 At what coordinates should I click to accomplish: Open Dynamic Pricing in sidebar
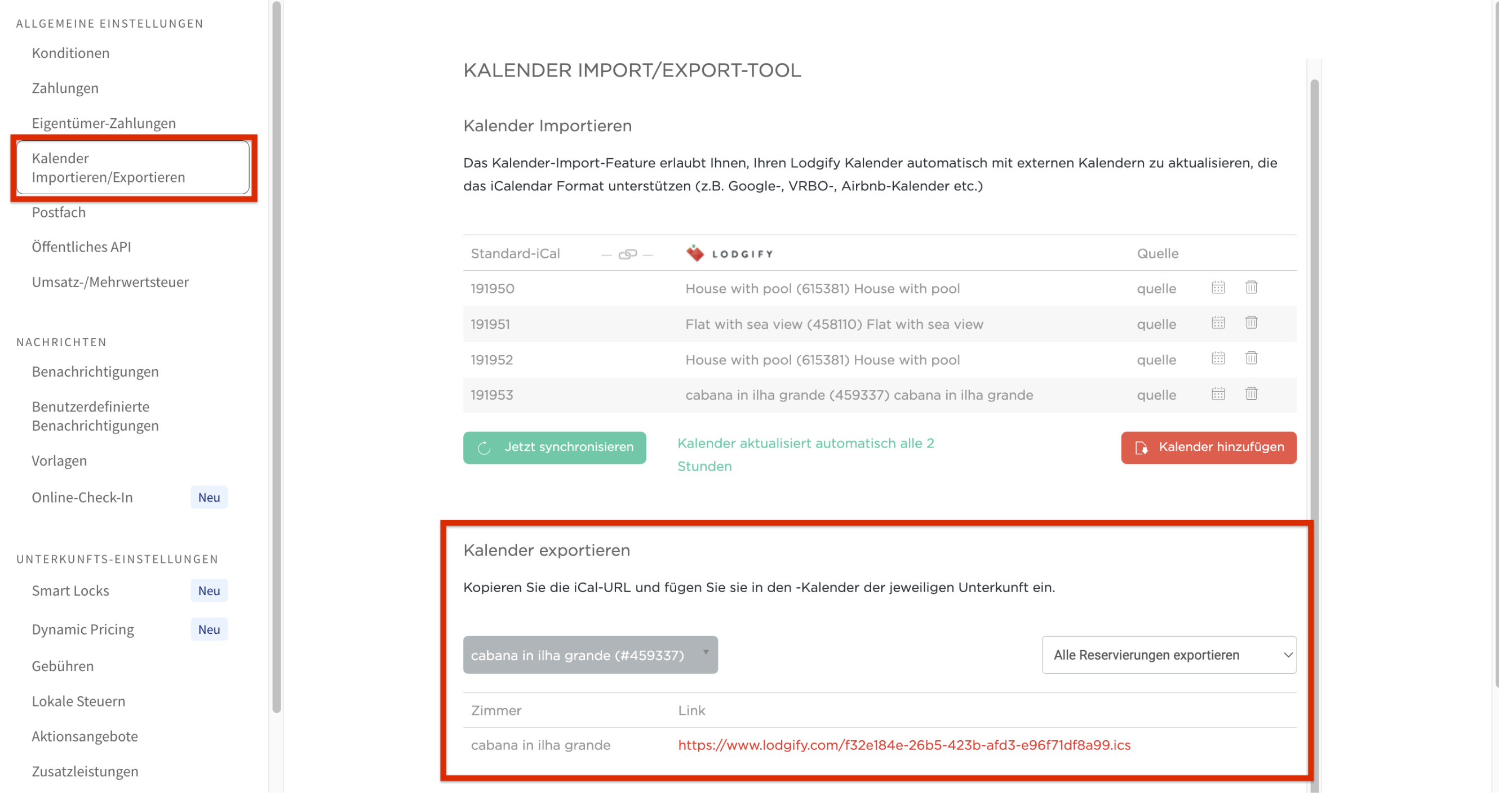click(x=83, y=630)
